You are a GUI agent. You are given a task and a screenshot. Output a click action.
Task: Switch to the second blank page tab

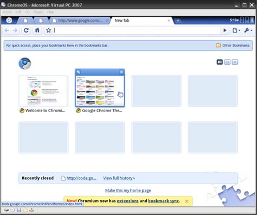(x=41, y=21)
